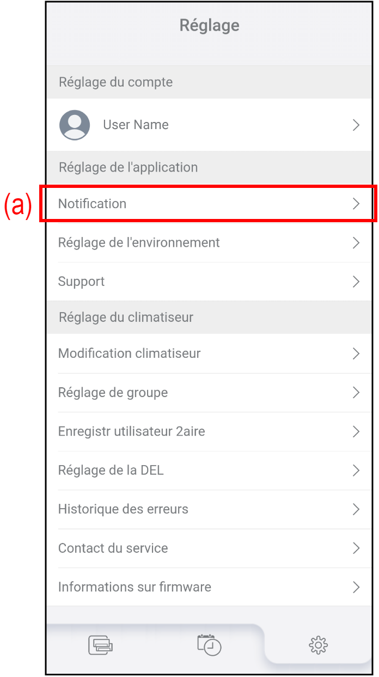The height and width of the screenshot is (677, 379).
Task: Tap the chevron beside User Name
Action: pos(356,125)
